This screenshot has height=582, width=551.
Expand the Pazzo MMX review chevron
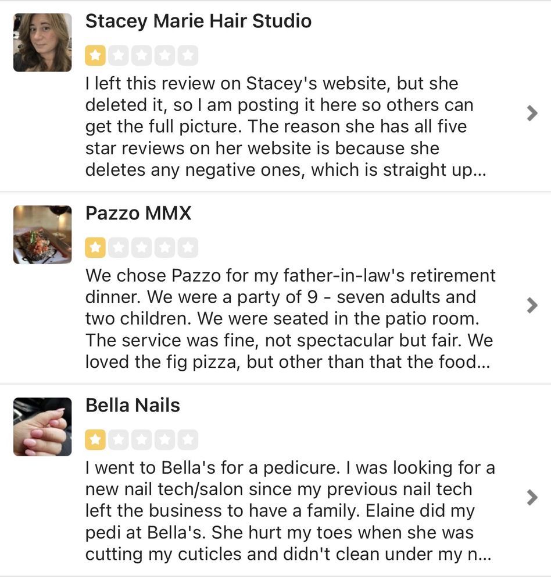(x=531, y=305)
